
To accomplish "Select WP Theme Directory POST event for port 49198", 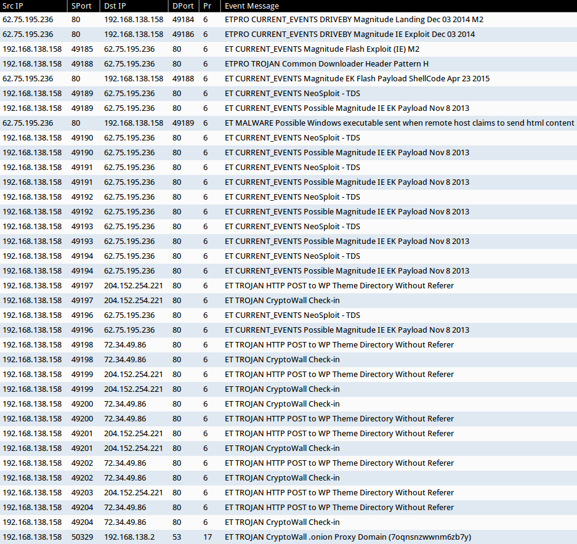I will [288, 345].
